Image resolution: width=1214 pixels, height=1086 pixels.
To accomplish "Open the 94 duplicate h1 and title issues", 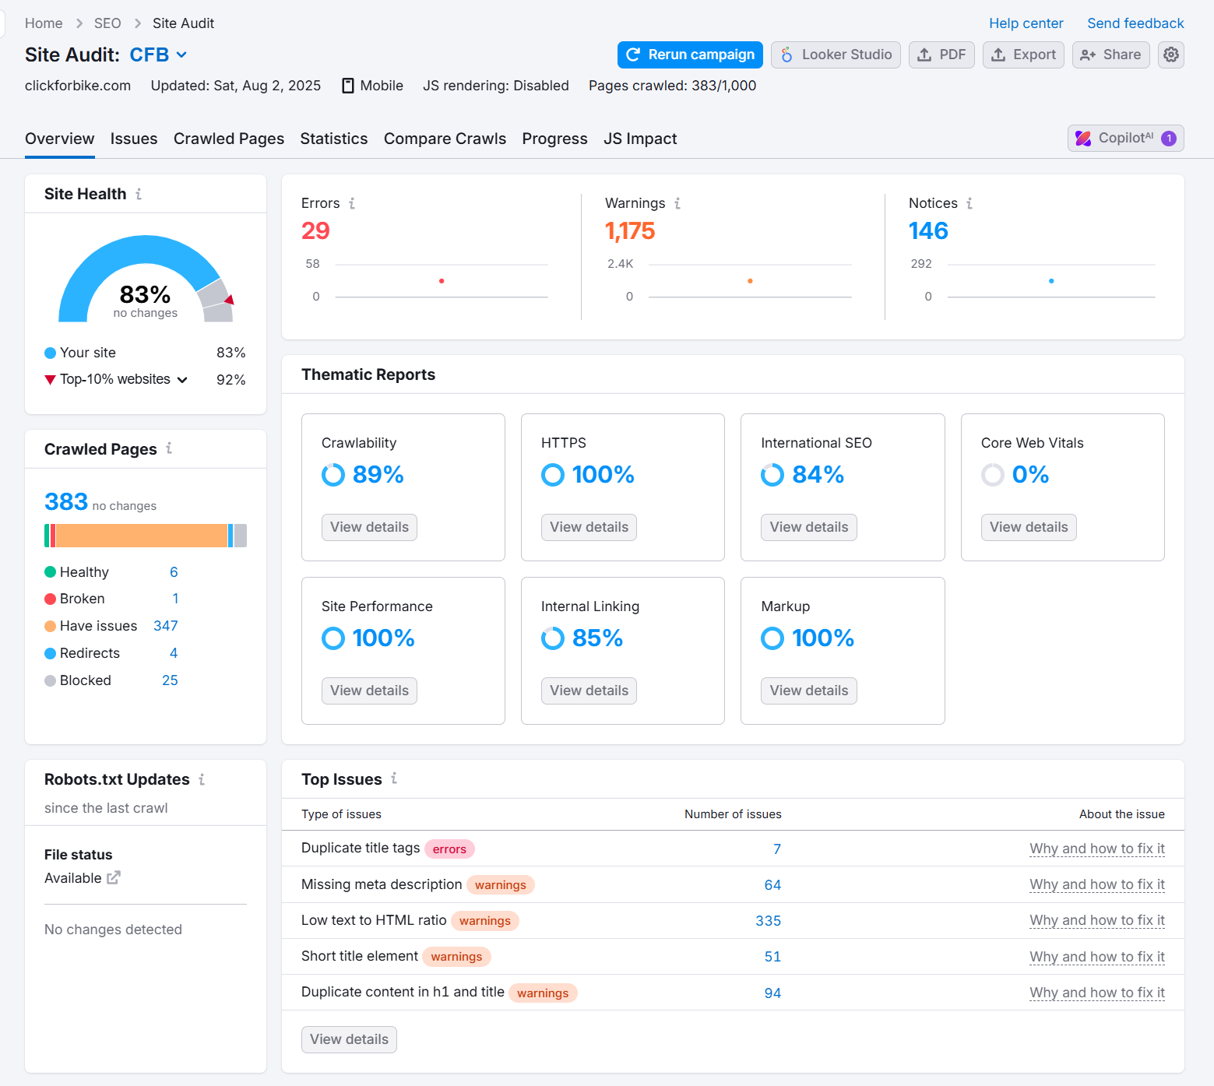I will [x=772, y=993].
